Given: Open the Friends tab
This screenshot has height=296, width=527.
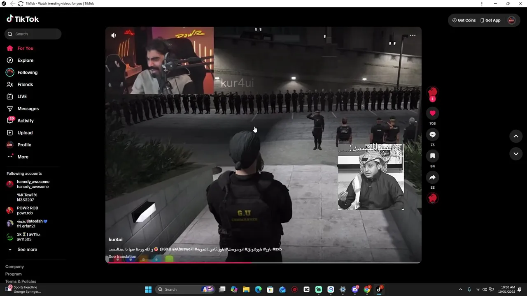Looking at the screenshot, I should click(x=25, y=84).
